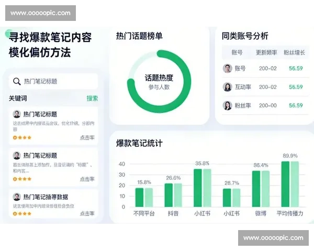Click 点击率 in the 热门笔记插等数据 card
Screen dimensions: 314x251
(87, 213)
